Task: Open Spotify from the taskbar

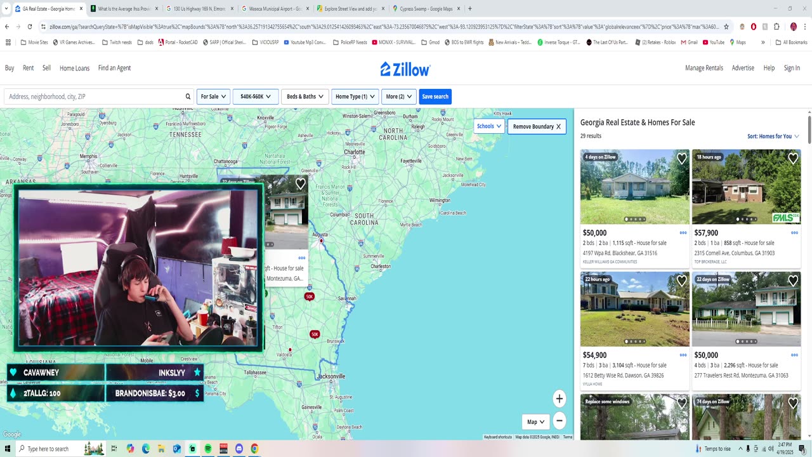Action: click(x=207, y=449)
